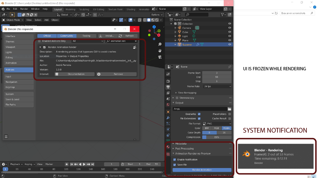Click the timeline frame 1 marker

5,169
